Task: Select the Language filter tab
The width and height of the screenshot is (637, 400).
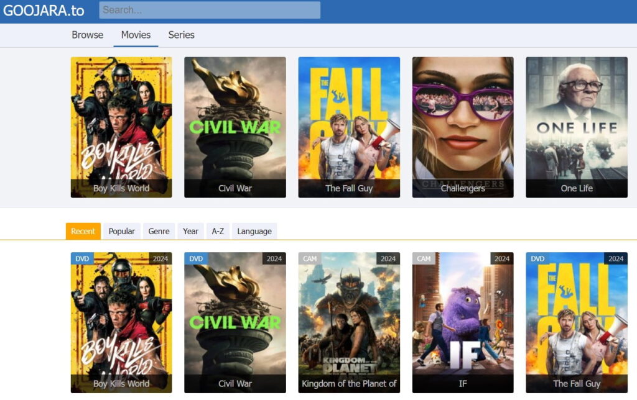Action: point(254,231)
